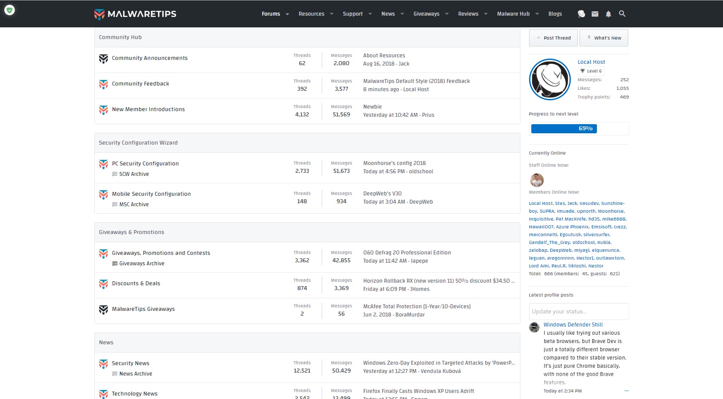723x399 pixels.
Task: Click the Post Thread button
Action: (x=553, y=38)
